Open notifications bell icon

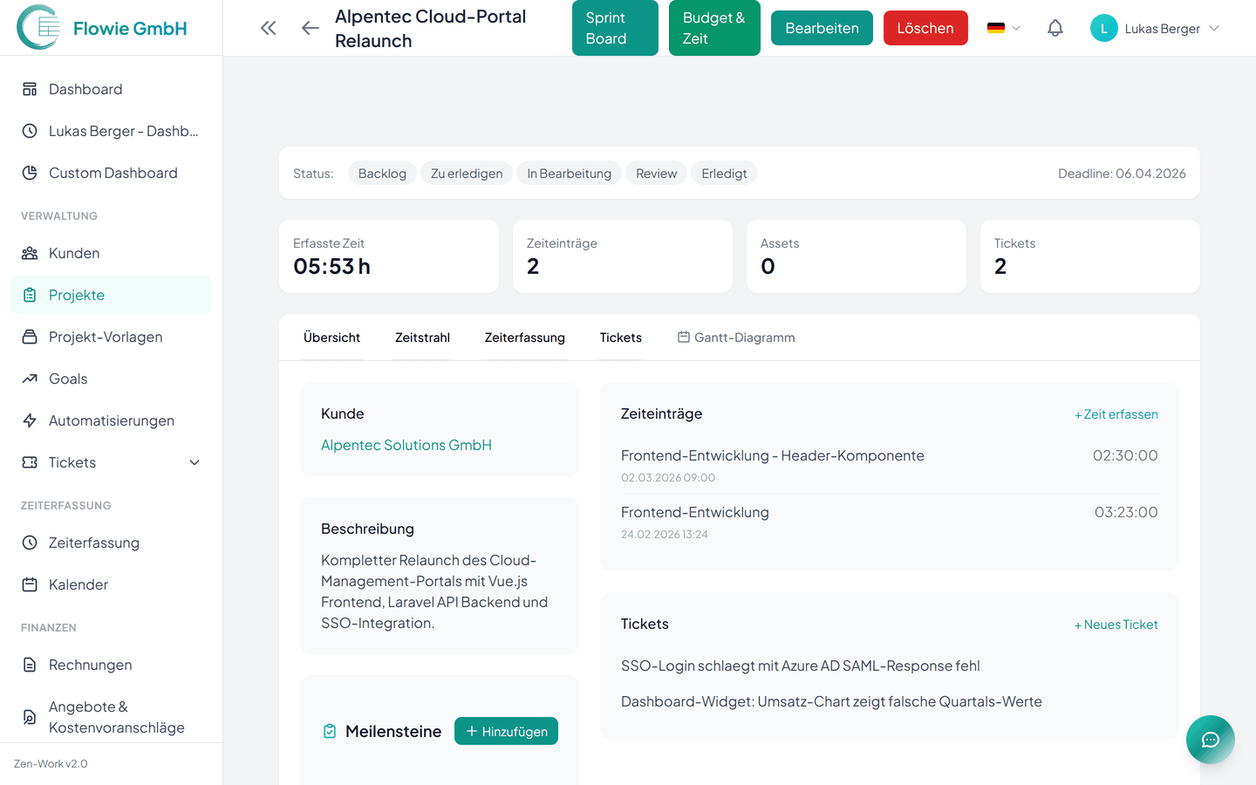click(x=1055, y=28)
